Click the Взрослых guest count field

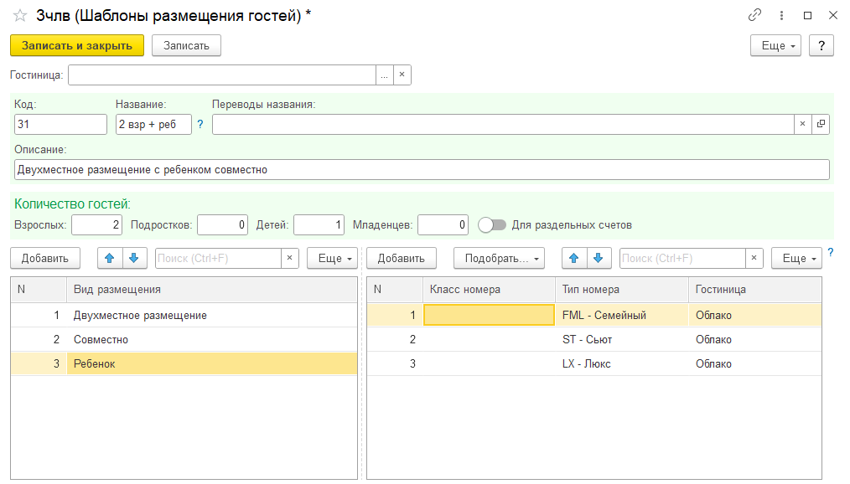tap(96, 224)
